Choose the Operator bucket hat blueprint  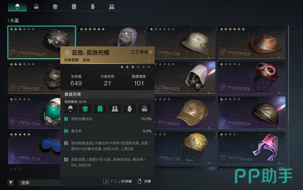point(182,42)
